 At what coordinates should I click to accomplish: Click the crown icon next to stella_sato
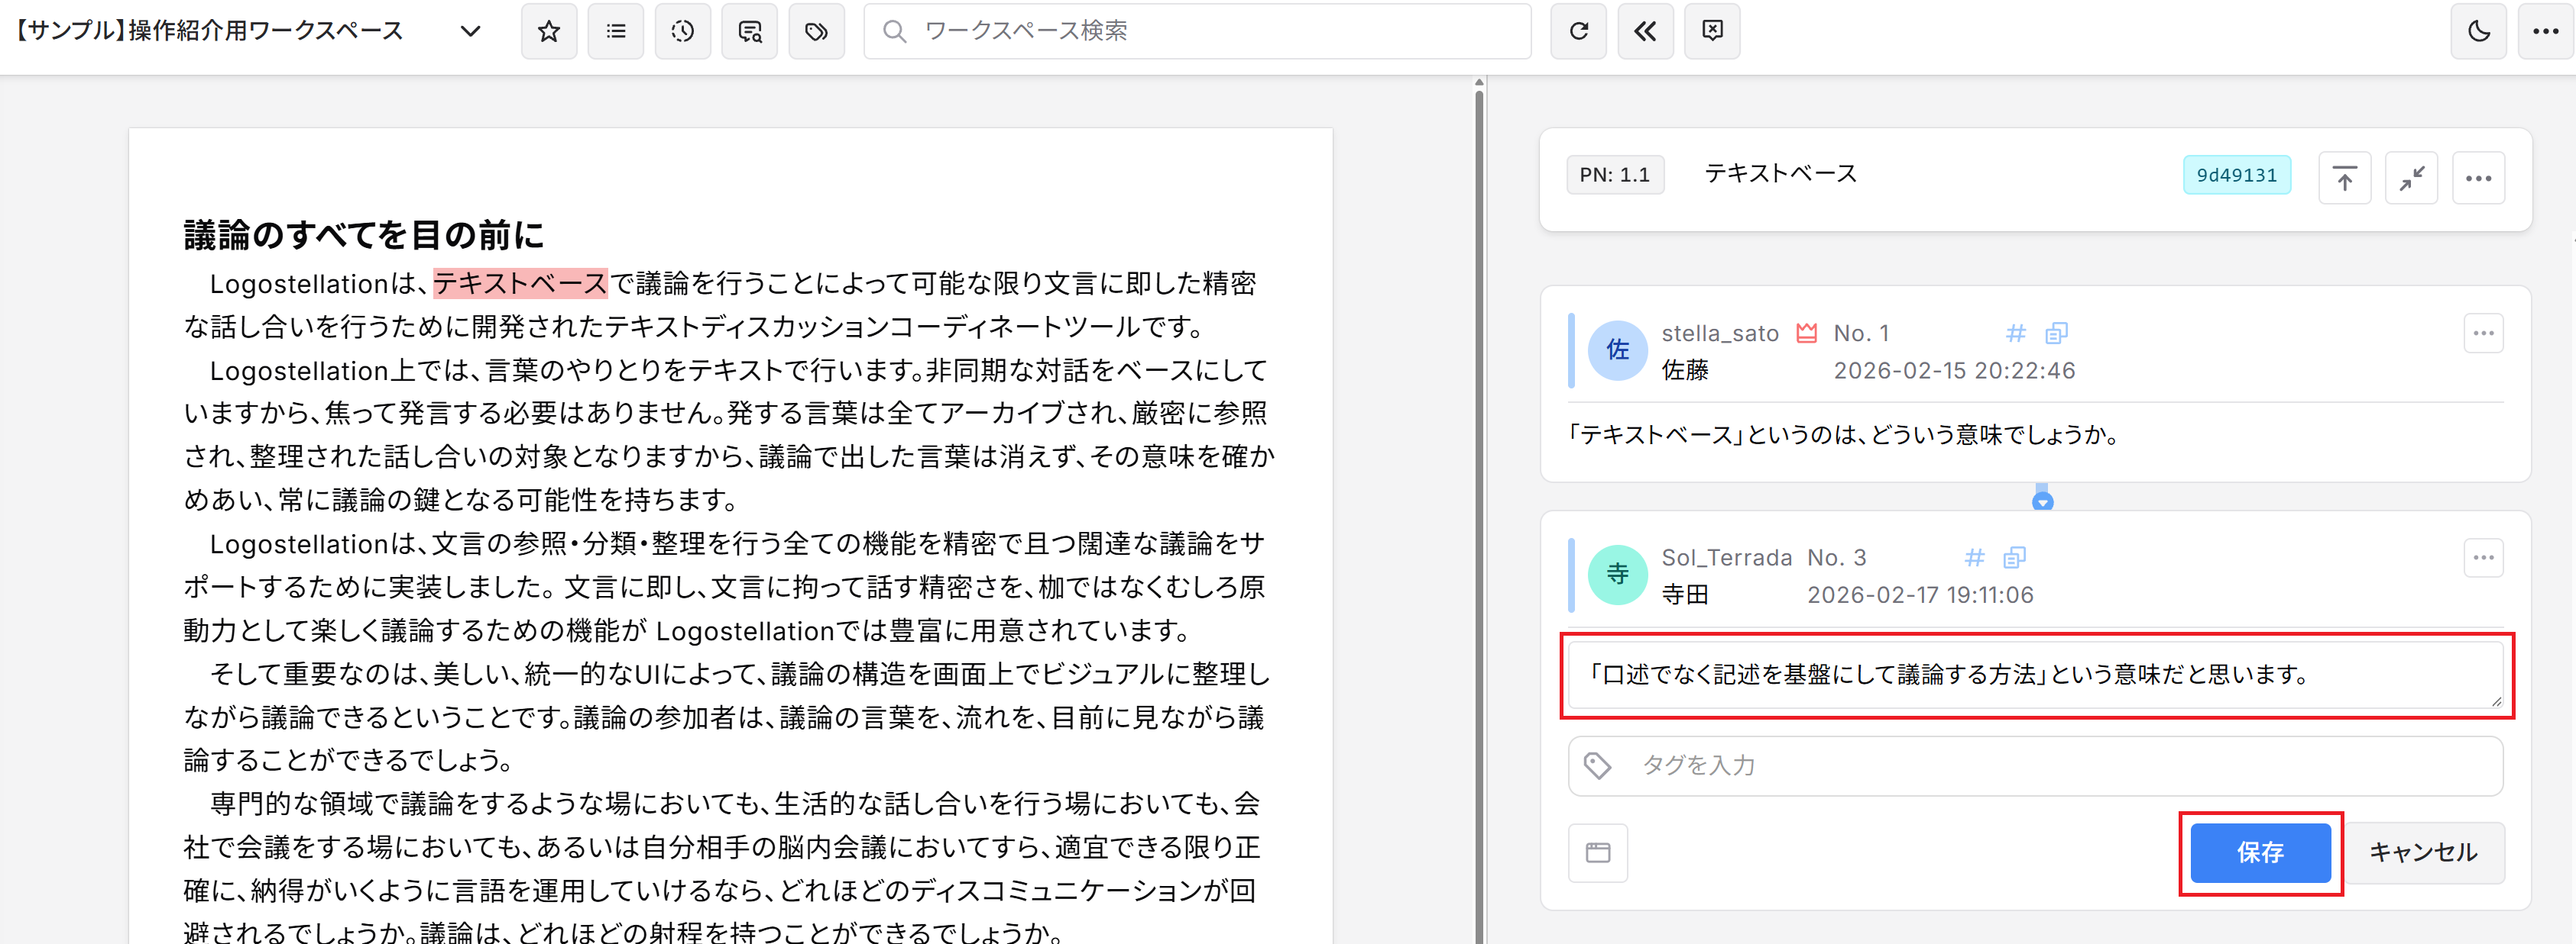click(x=1807, y=333)
